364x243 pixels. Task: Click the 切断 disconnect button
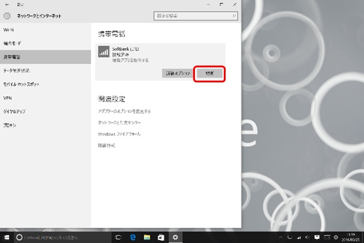click(209, 73)
